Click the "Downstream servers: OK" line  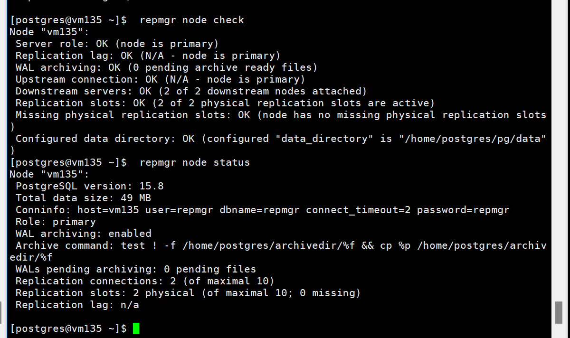[191, 91]
